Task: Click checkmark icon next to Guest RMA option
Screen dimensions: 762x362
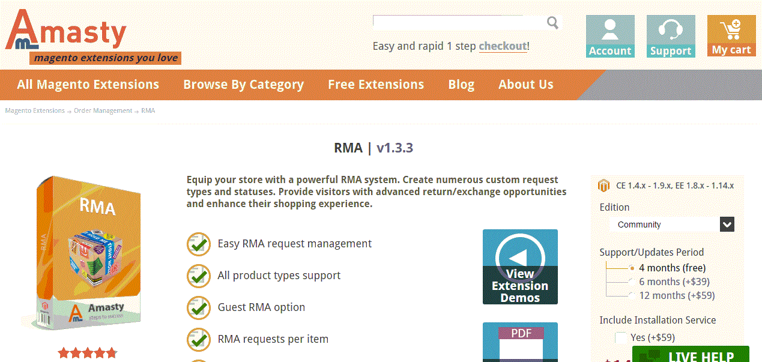Action: tap(198, 308)
